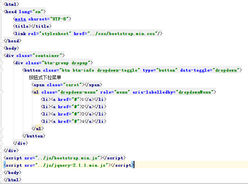The image size is (248, 184).
Task: Click the closing </body> tag text
Action: click(12, 172)
